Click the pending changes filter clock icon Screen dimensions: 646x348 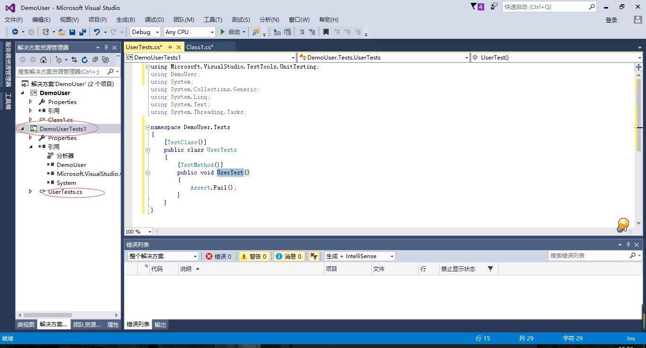pyautogui.click(x=59, y=60)
